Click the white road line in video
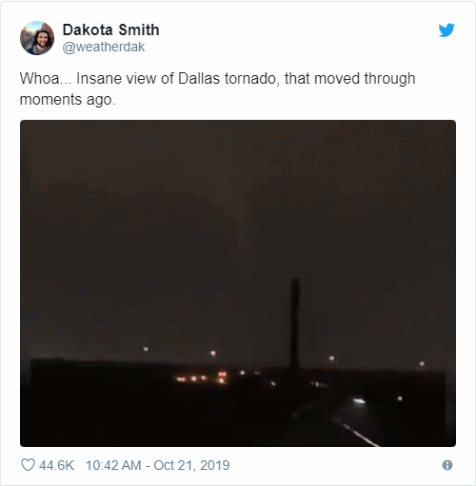The height and width of the screenshot is (486, 476). (357, 433)
